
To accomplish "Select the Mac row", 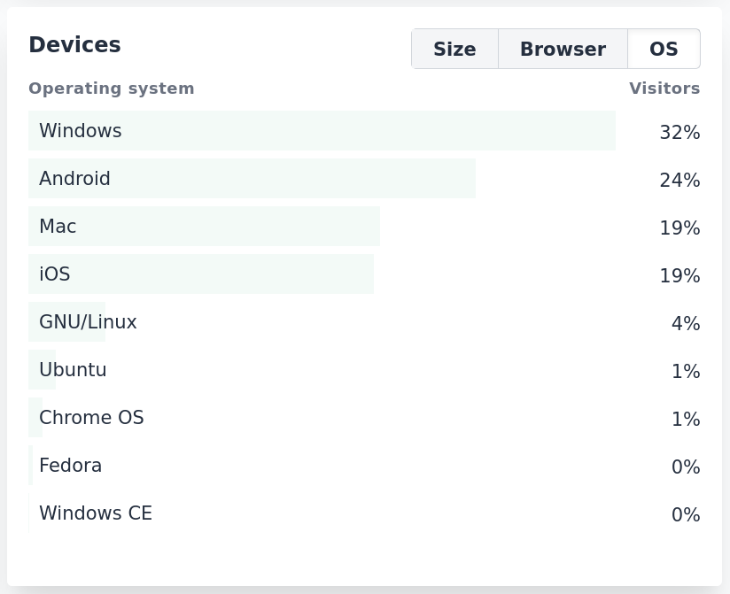I will coord(58,226).
